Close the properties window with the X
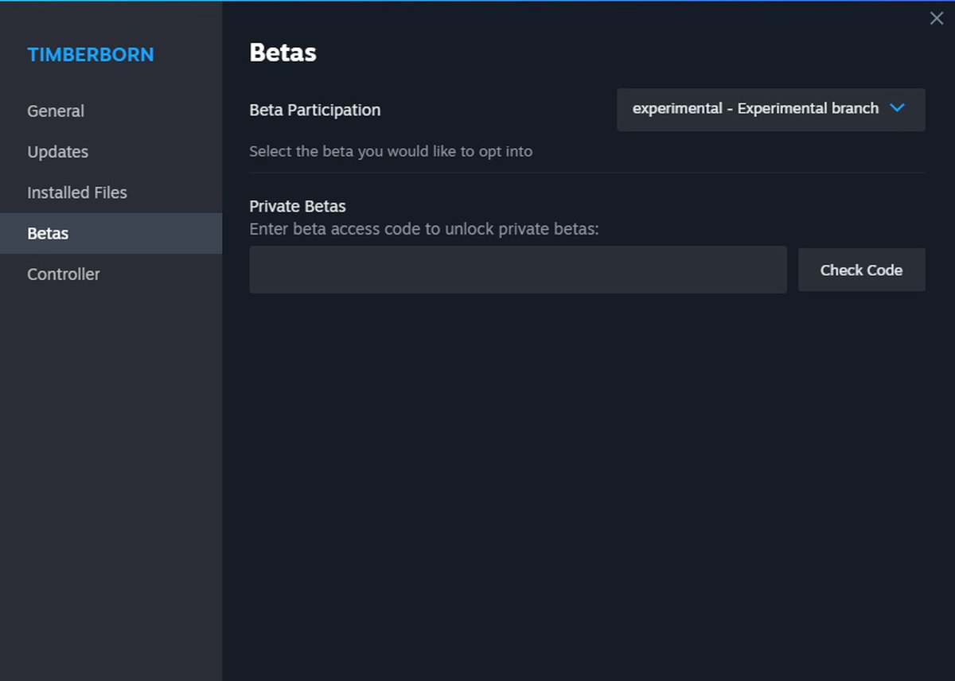This screenshot has width=955, height=681. point(936,18)
